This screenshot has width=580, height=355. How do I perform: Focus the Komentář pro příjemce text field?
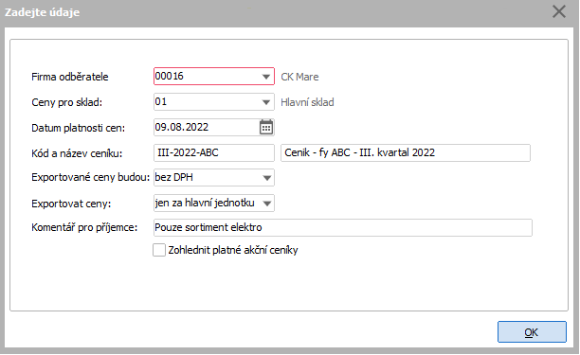pos(342,227)
